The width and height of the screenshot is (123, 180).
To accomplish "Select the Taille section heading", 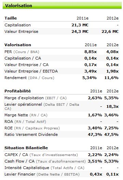I will [x=11, y=18].
